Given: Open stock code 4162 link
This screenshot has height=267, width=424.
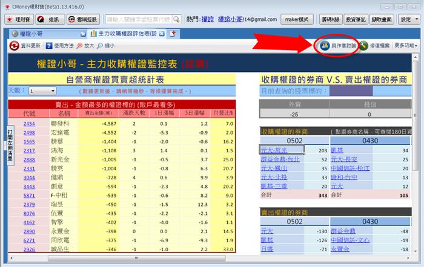Looking at the screenshot, I should [x=29, y=222].
